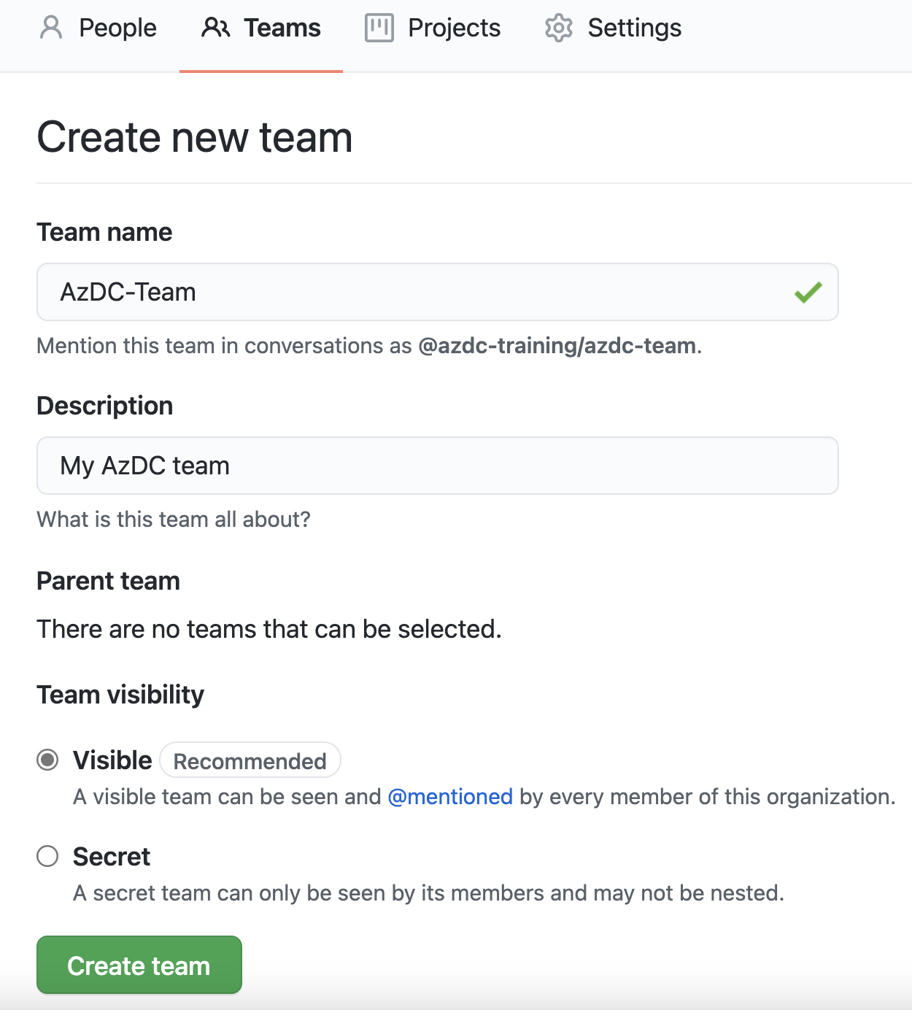Switch to the People tab
The image size is (912, 1010).
pyautogui.click(x=117, y=28)
